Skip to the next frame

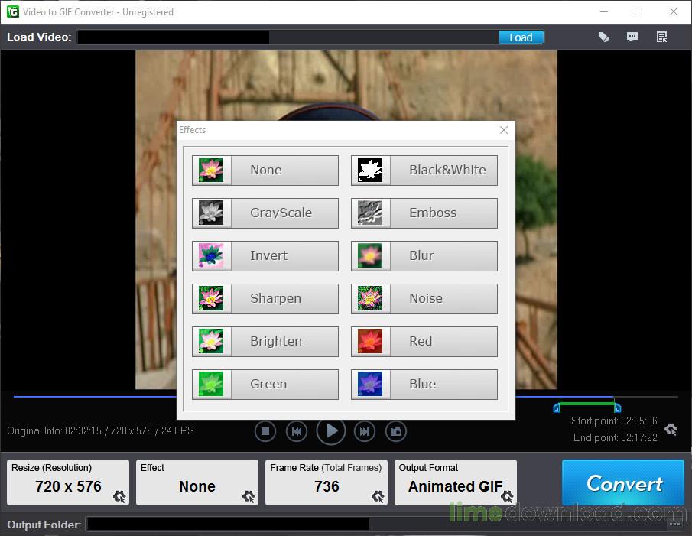365,431
